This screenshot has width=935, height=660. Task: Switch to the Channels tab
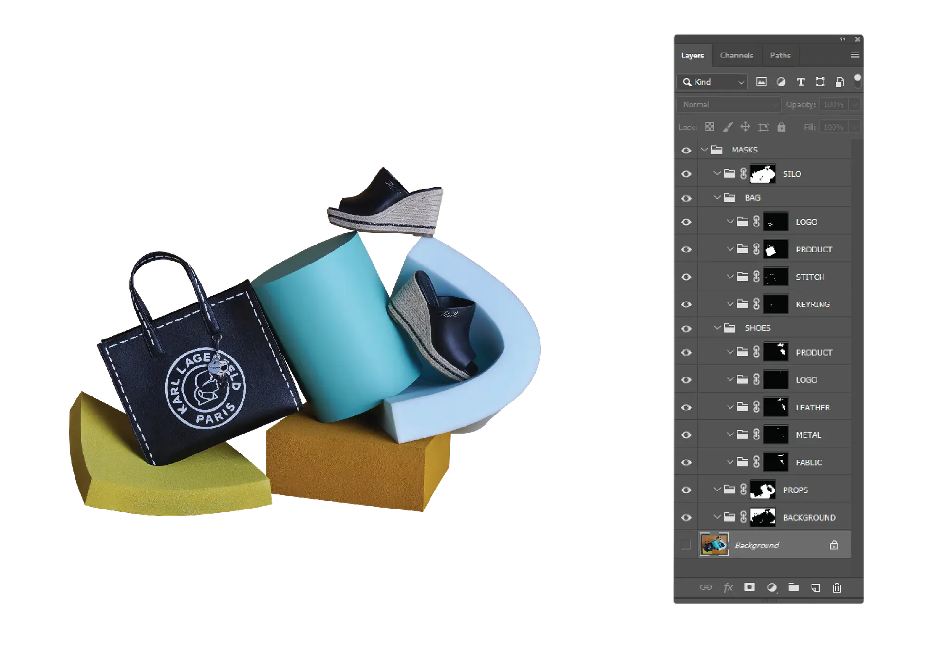[x=736, y=56]
